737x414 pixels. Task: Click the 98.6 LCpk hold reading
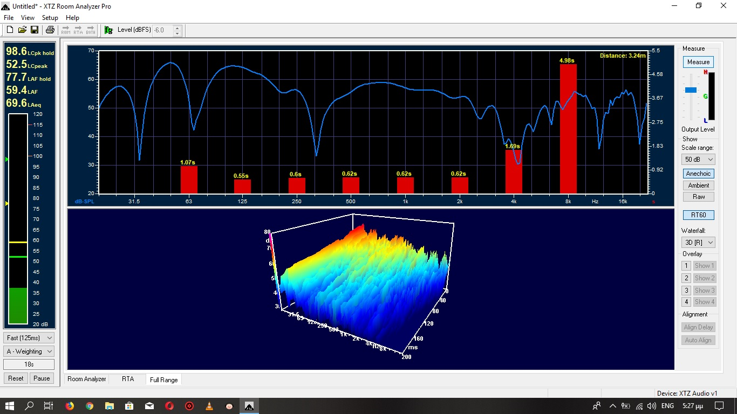tap(30, 52)
